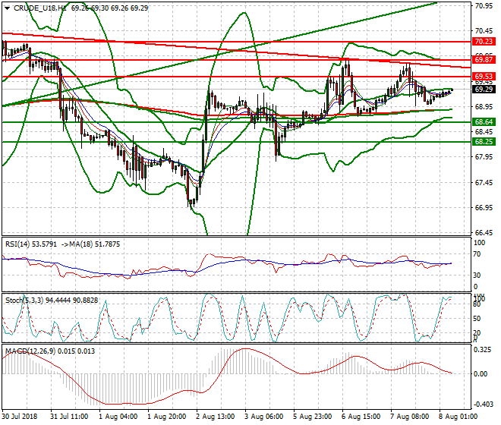Click the 1 Aug 04:00 time label
The image size is (501, 425).
click(x=118, y=417)
